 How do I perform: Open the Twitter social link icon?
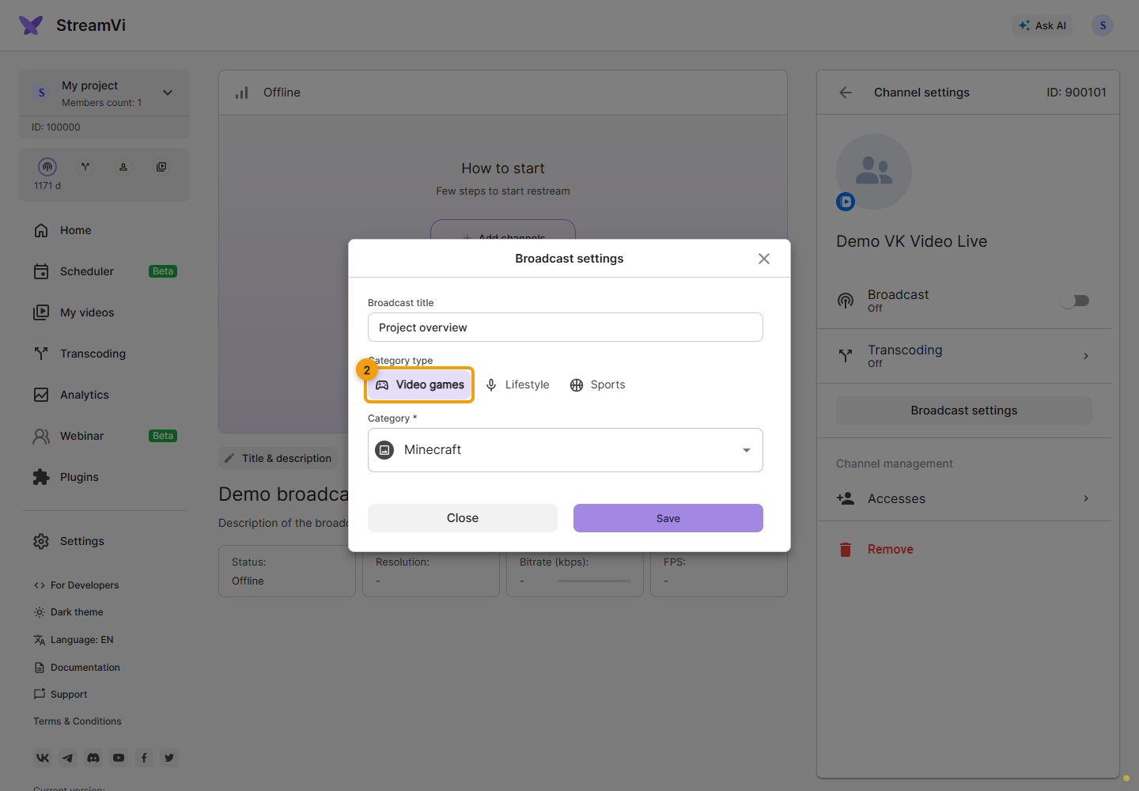coord(169,758)
